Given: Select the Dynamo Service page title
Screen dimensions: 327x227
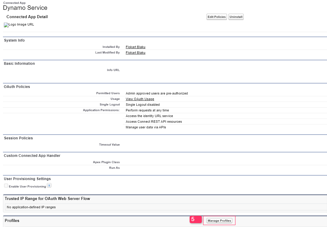Looking at the screenshot, I should pos(25,8).
